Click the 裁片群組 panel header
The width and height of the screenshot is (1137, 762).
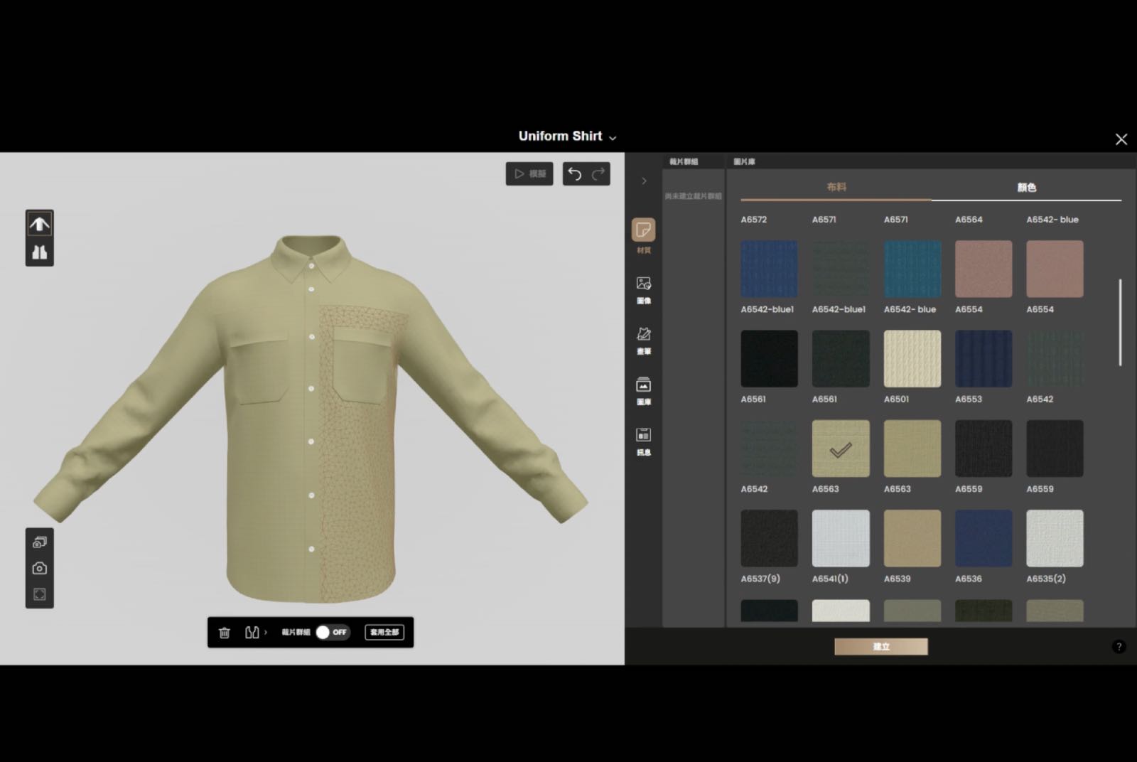tap(684, 162)
